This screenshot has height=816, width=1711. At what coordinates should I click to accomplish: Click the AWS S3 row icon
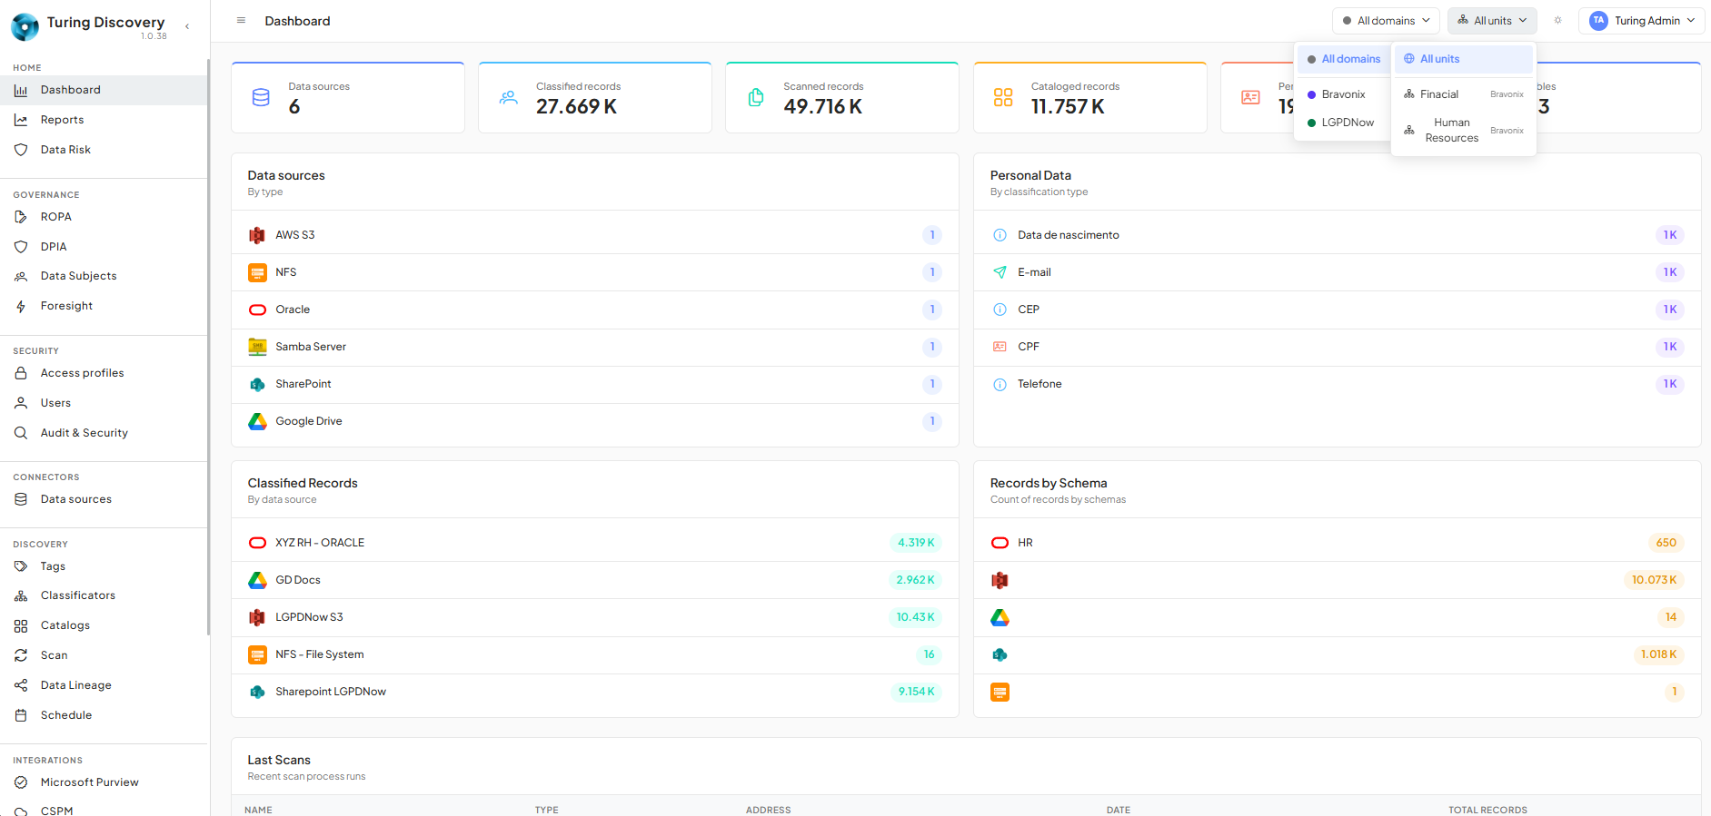pyautogui.click(x=258, y=235)
